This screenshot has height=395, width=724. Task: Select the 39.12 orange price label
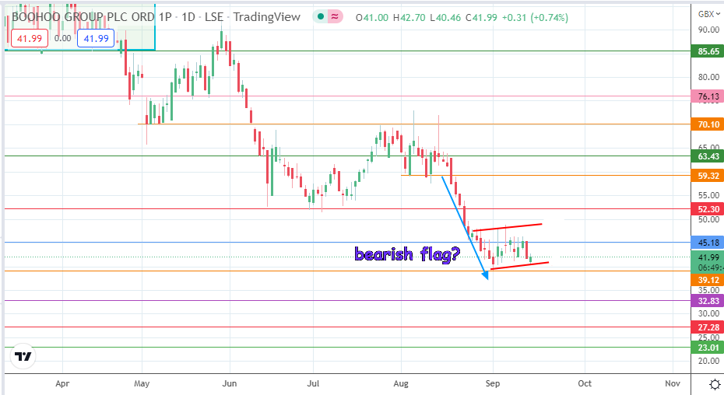[x=708, y=280]
